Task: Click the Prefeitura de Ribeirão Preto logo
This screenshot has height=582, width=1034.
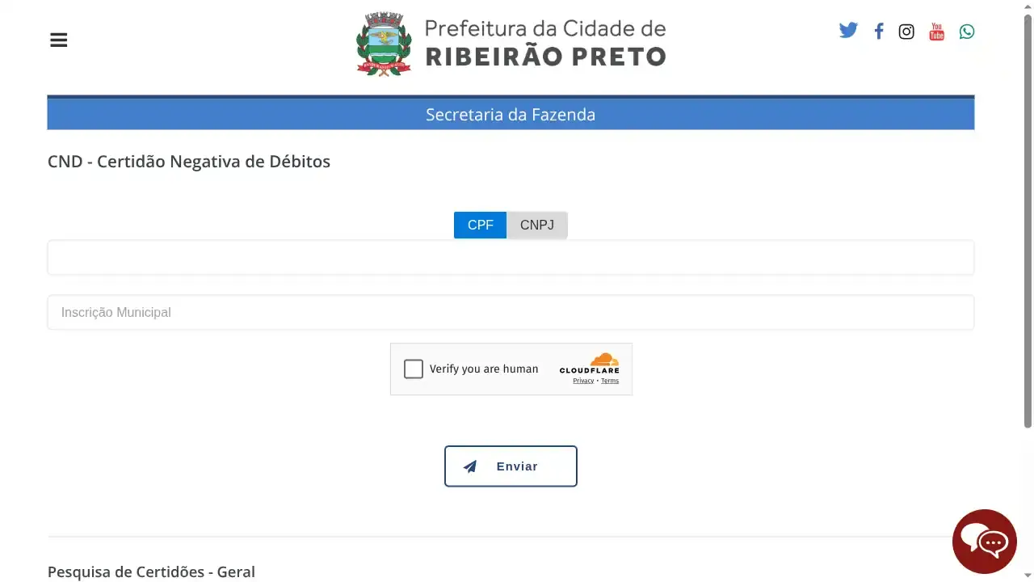Action: coord(511,44)
